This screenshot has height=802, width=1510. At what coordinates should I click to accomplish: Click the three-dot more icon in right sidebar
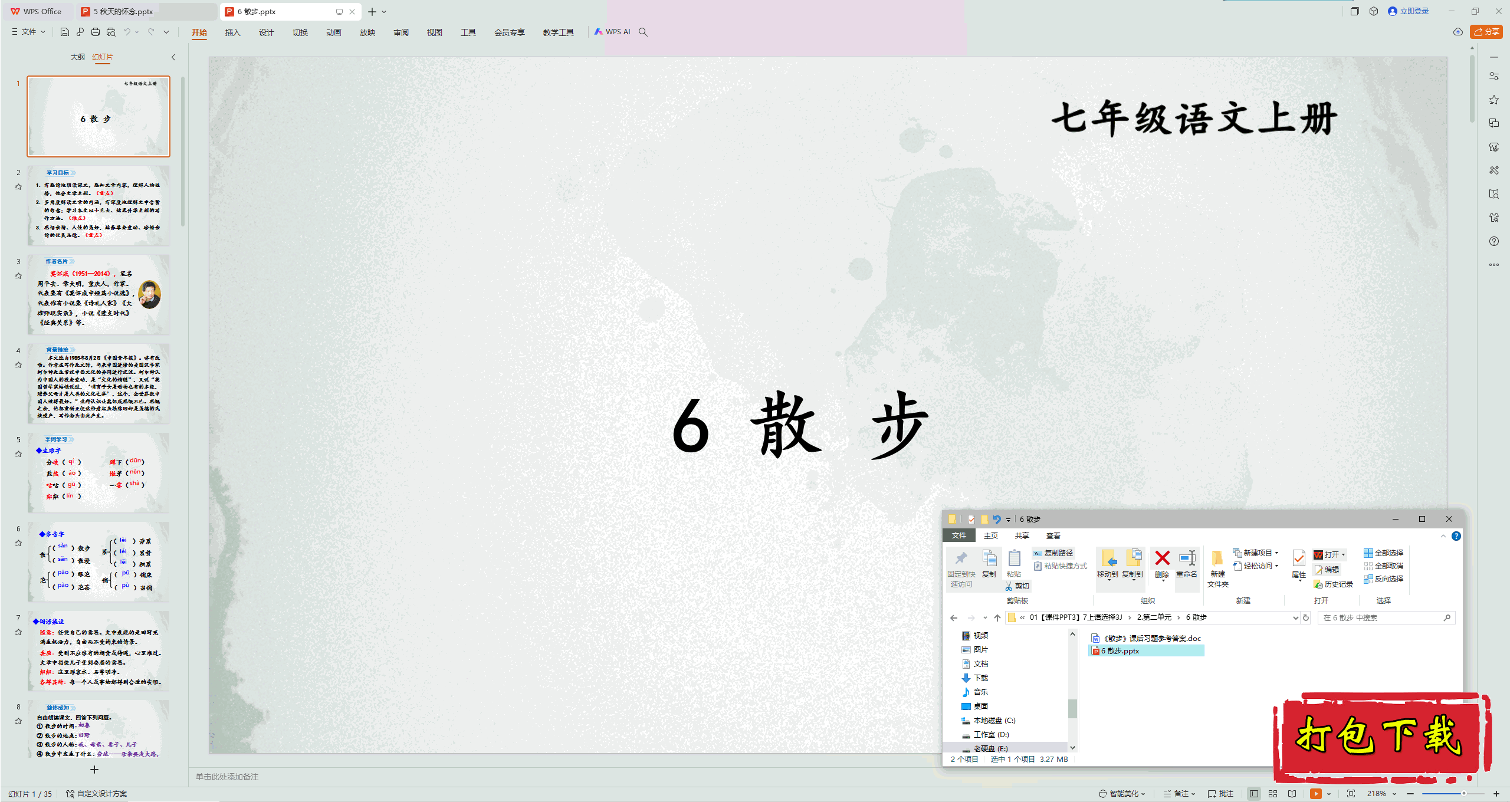pos(1494,265)
